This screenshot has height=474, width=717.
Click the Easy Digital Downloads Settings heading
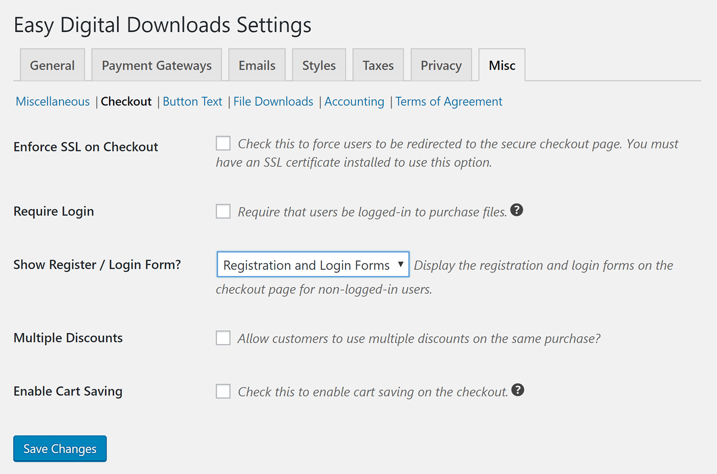163,25
